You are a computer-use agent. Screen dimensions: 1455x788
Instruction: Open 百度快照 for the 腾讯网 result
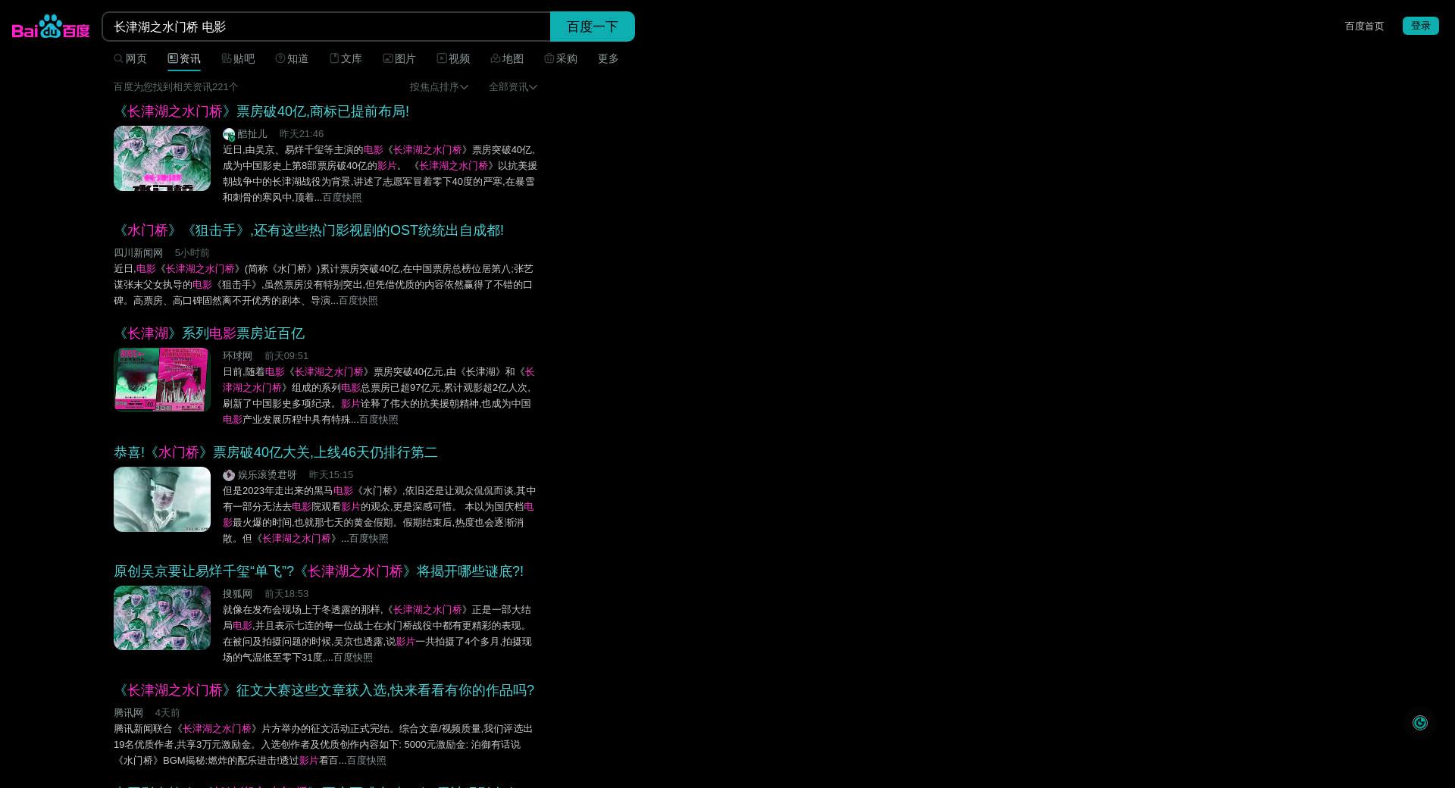tap(367, 761)
